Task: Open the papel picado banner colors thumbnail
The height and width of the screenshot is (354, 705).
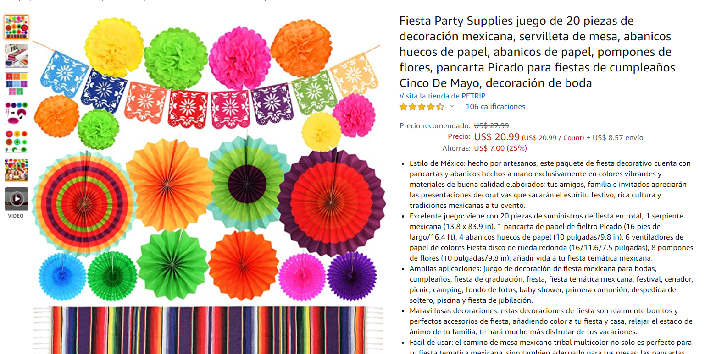Action: point(17,84)
